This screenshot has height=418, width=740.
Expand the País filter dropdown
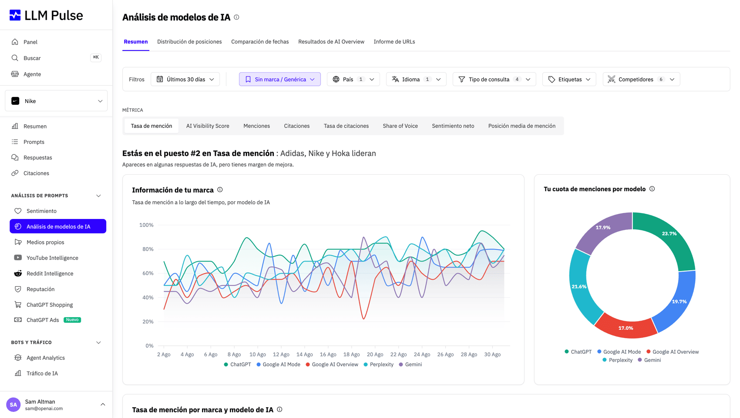point(353,79)
